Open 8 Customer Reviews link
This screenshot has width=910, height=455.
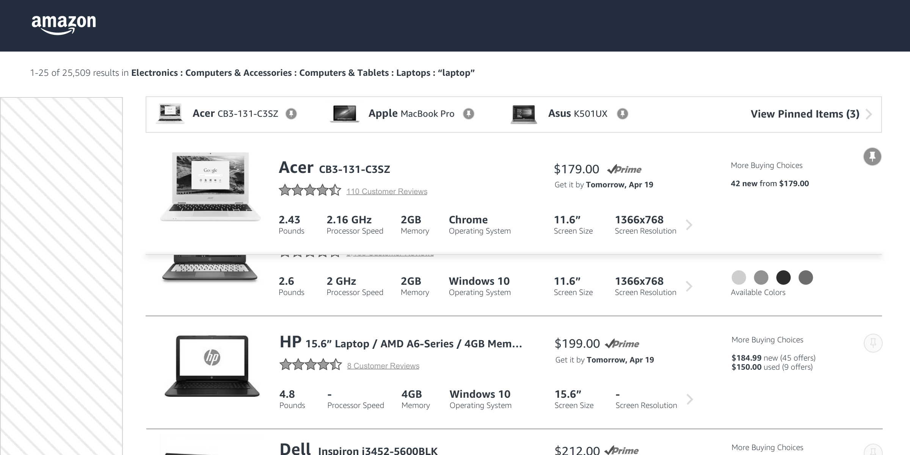click(383, 366)
